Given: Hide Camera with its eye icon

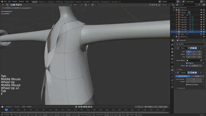Looking at the screenshot, I should [x=204, y=13].
